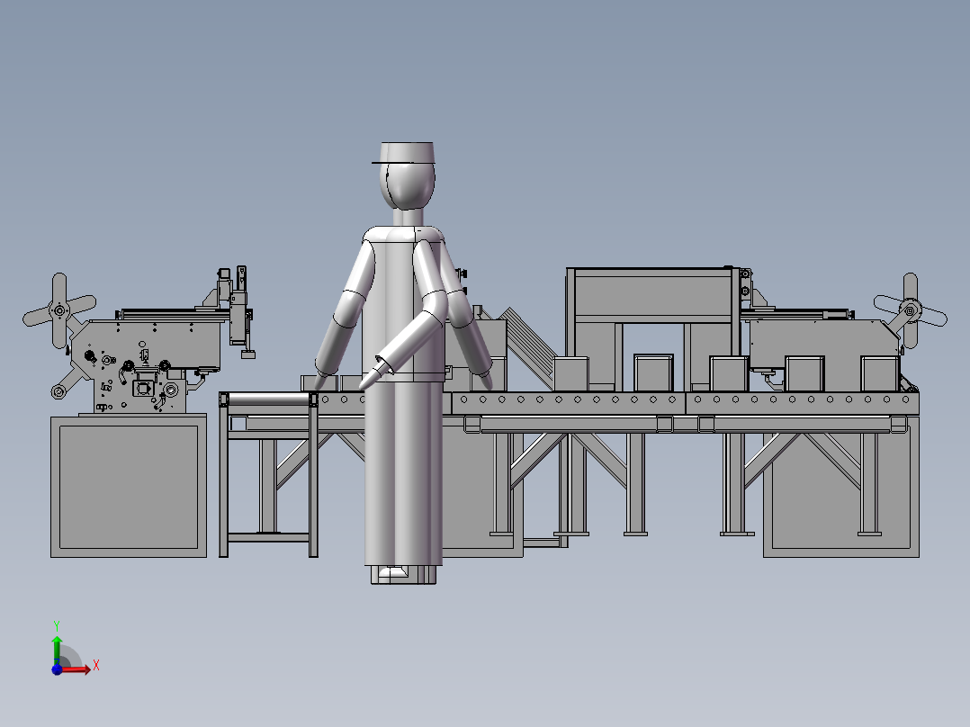This screenshot has height=727, width=970.
Task: Select the rightmost box on the conveyor
Action: coord(879,372)
